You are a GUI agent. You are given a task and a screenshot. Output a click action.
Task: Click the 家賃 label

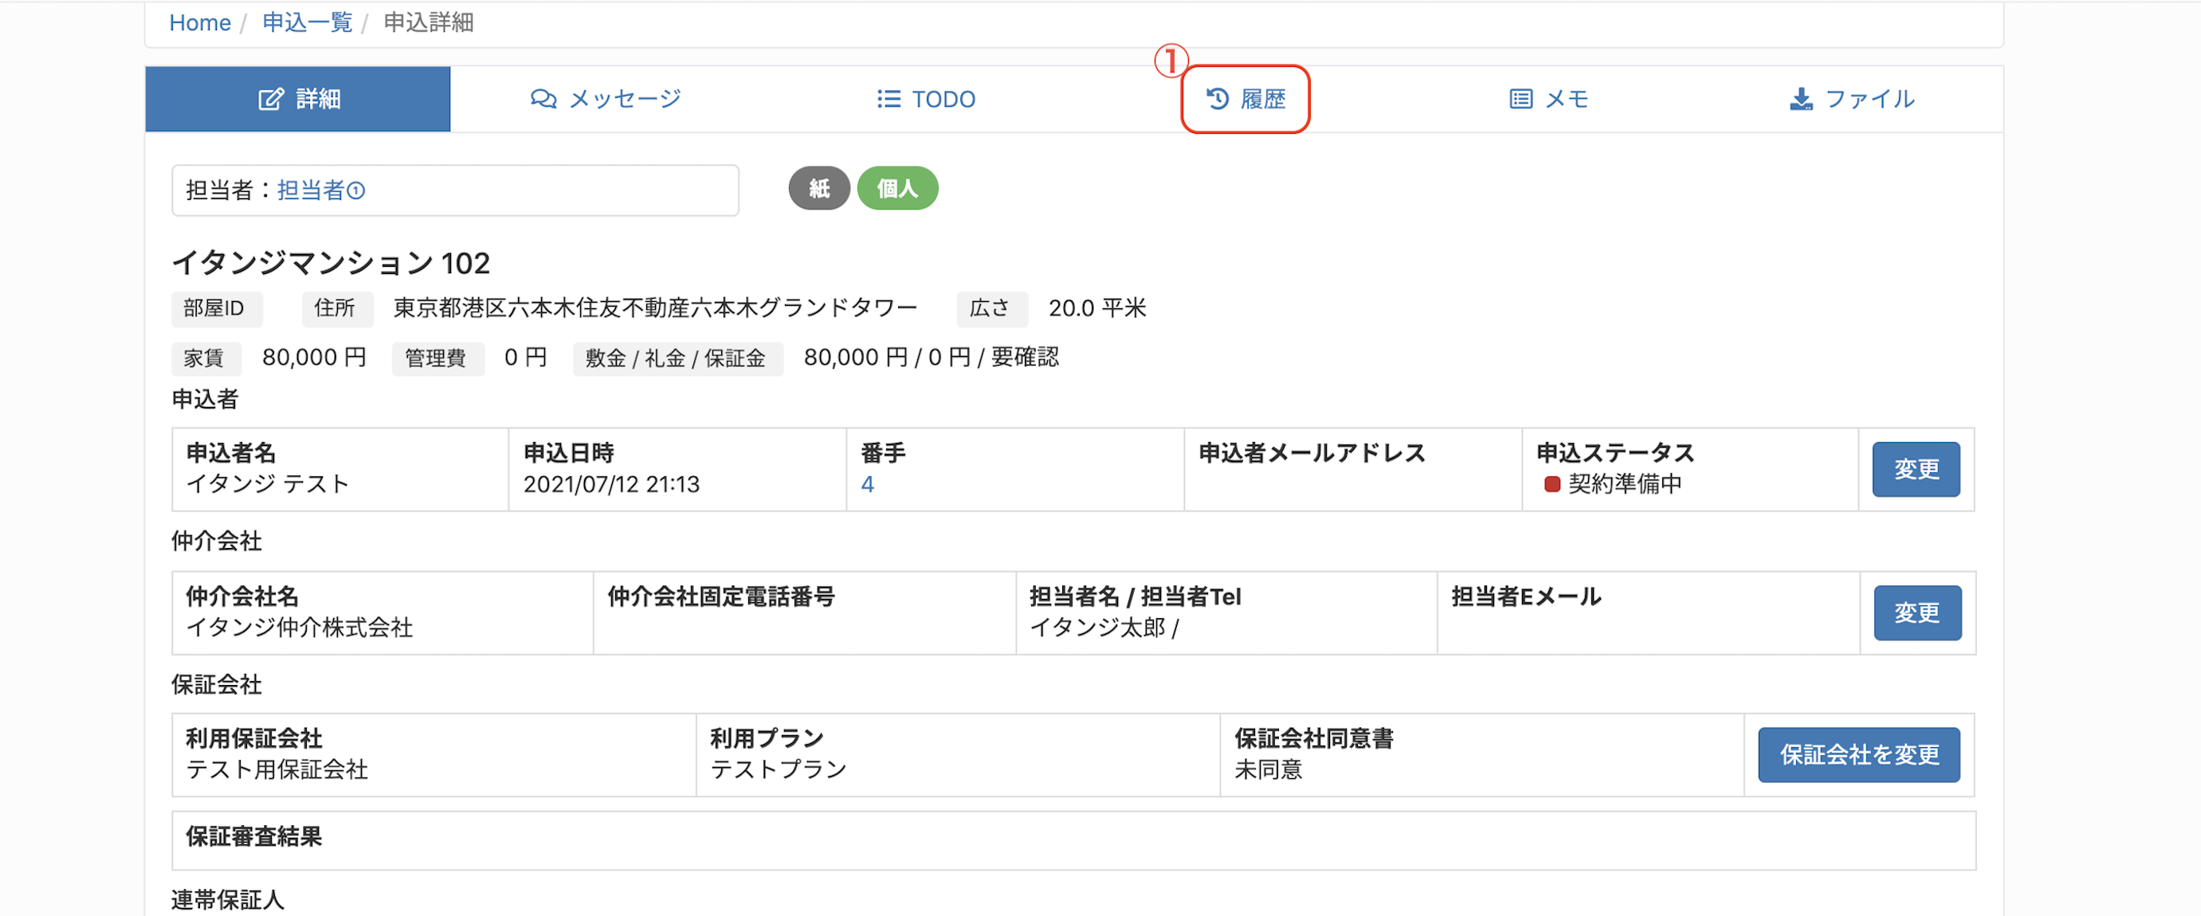click(x=206, y=358)
